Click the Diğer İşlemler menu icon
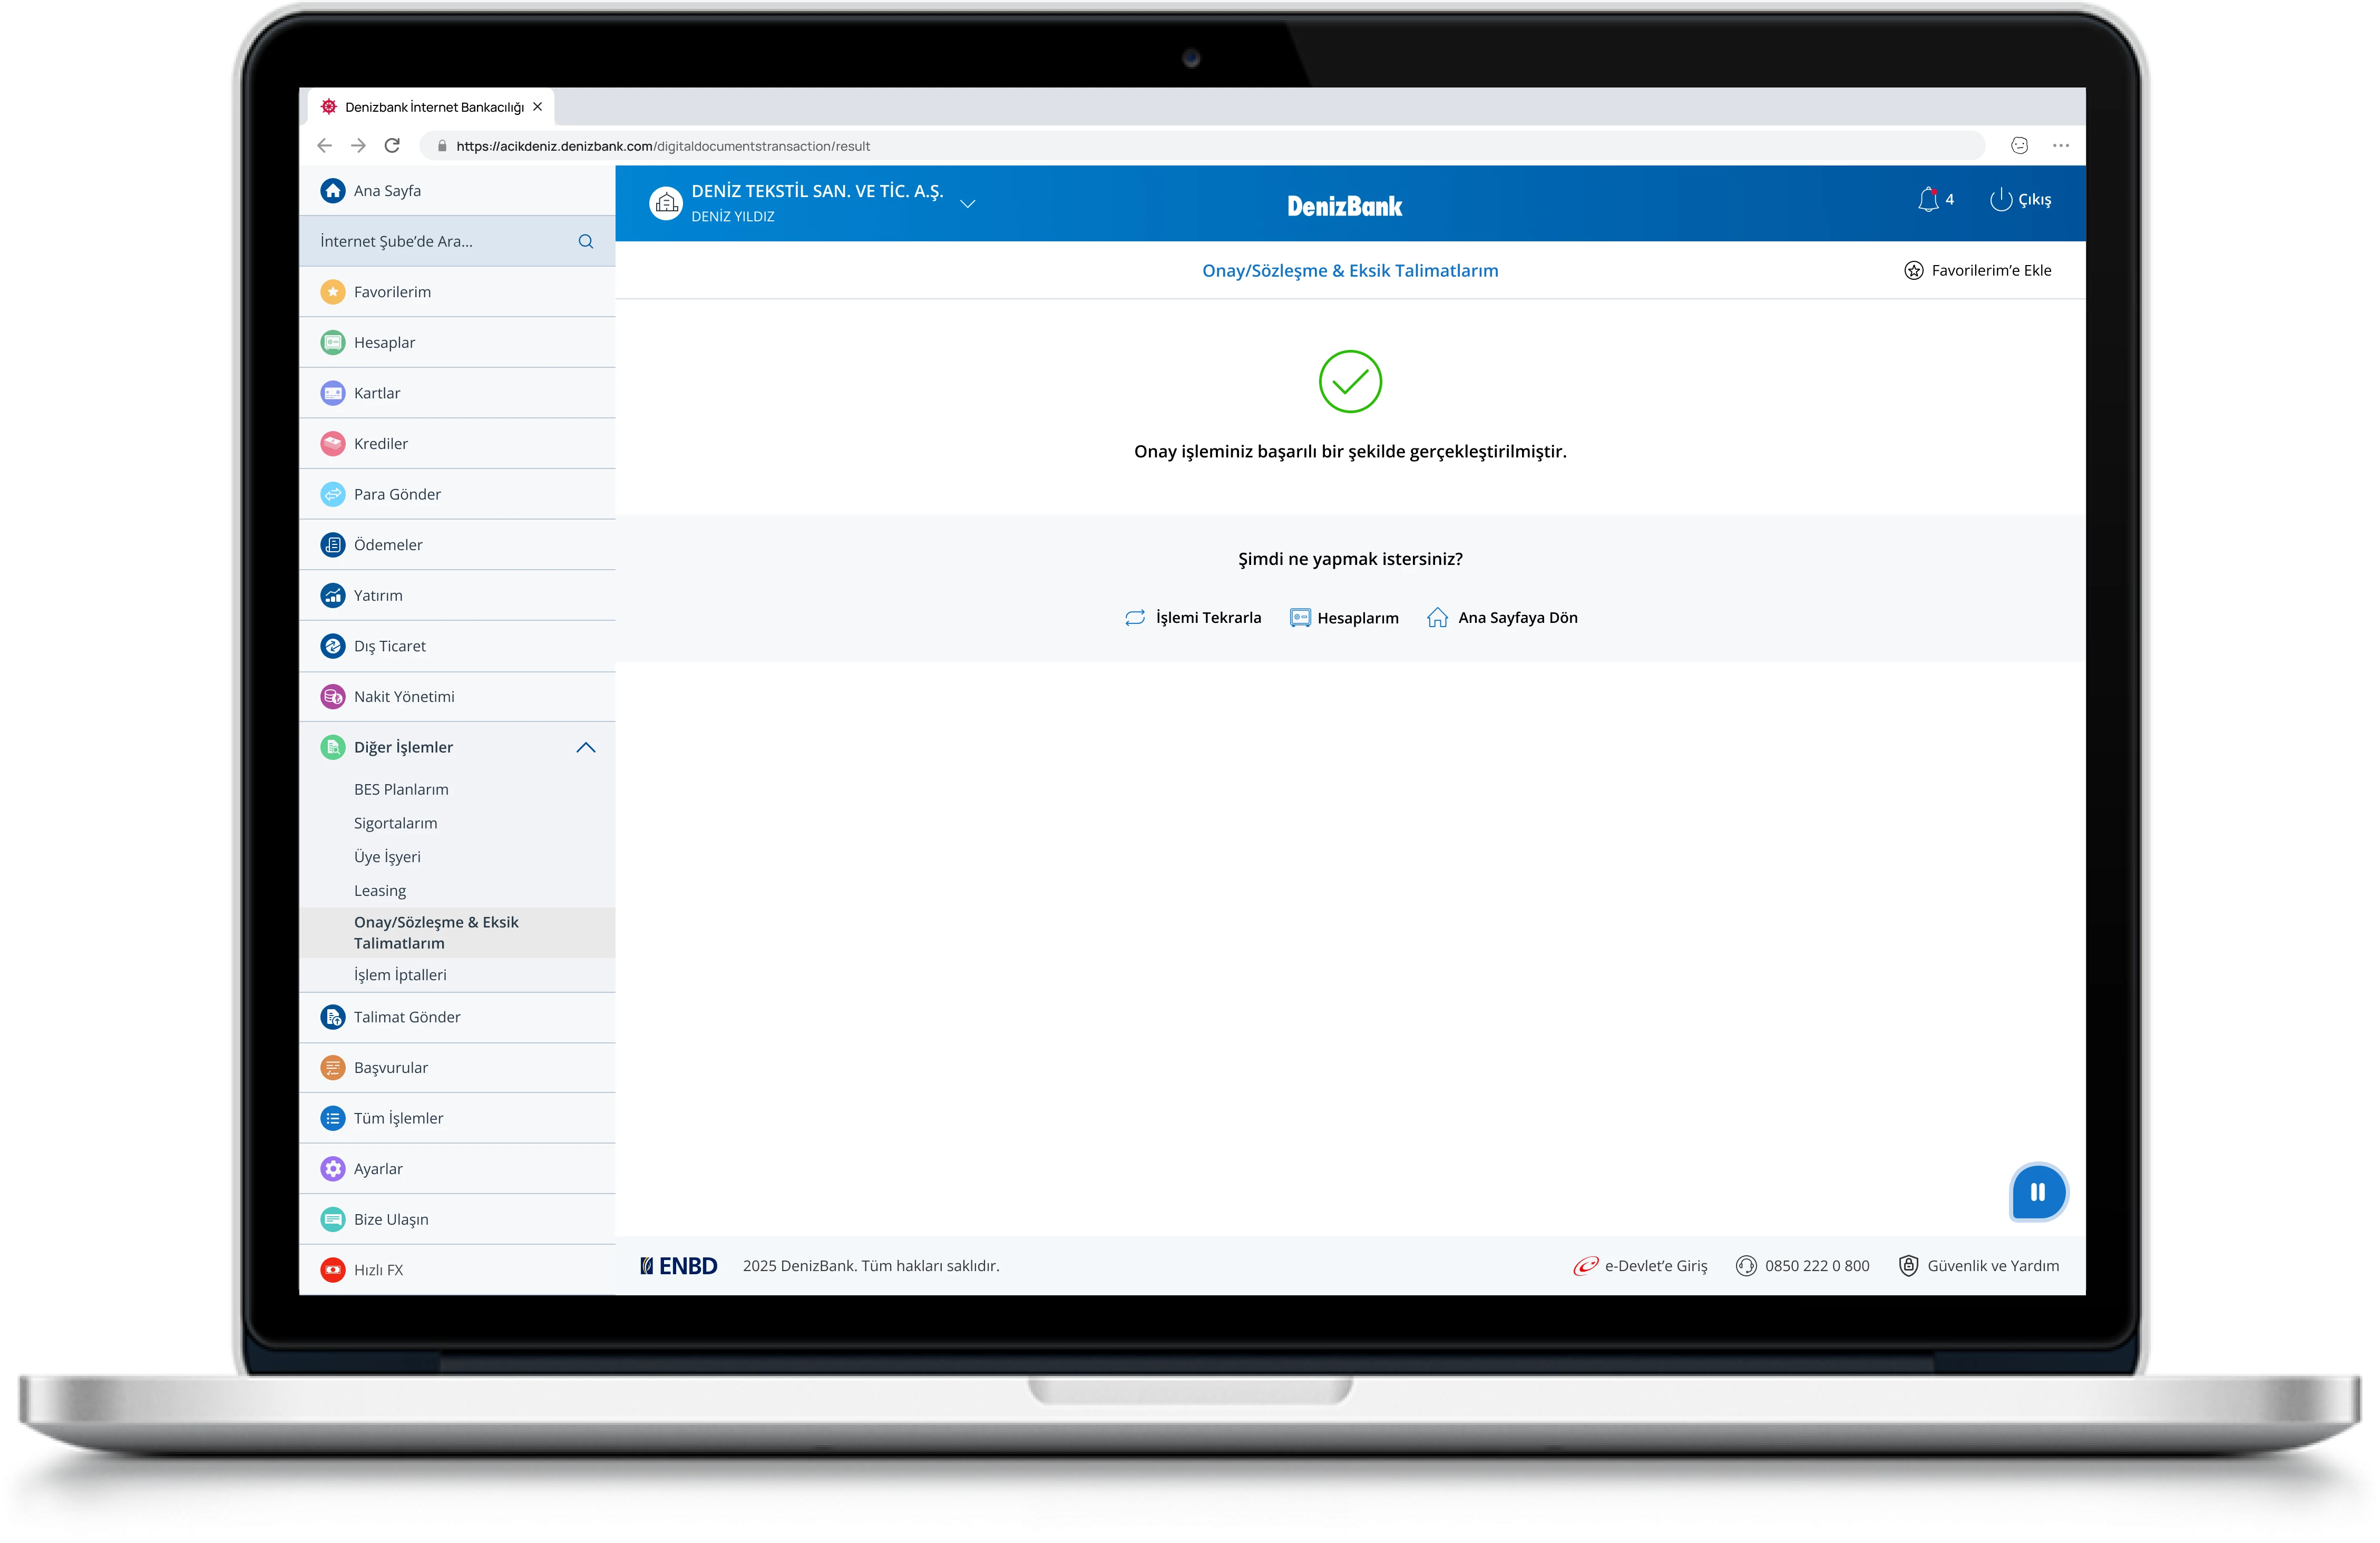 [x=333, y=747]
